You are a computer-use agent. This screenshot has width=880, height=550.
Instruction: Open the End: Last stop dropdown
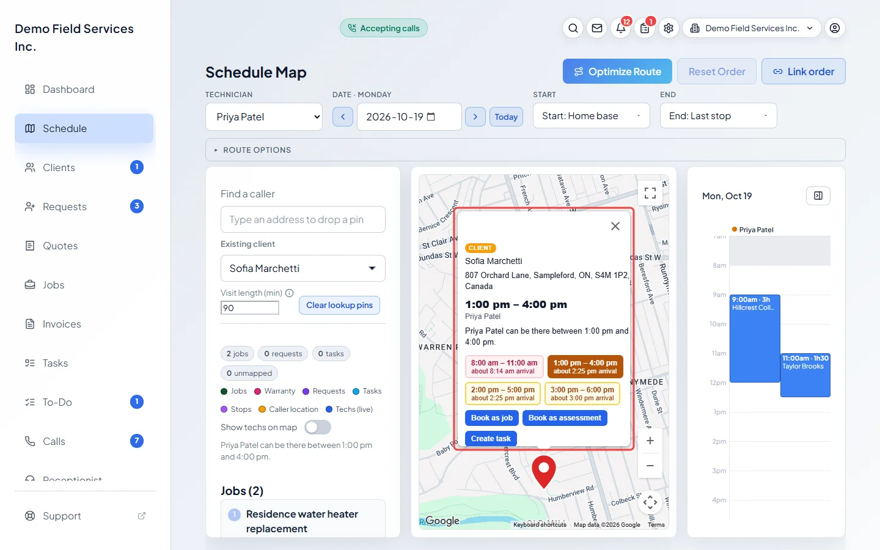[719, 116]
